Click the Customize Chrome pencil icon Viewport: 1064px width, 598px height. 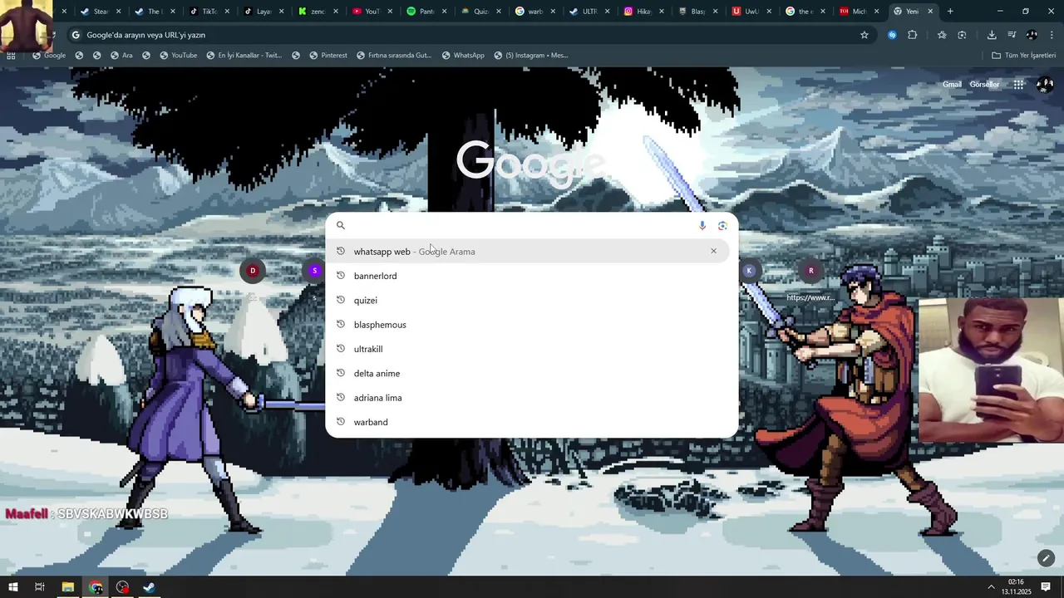click(x=1046, y=558)
